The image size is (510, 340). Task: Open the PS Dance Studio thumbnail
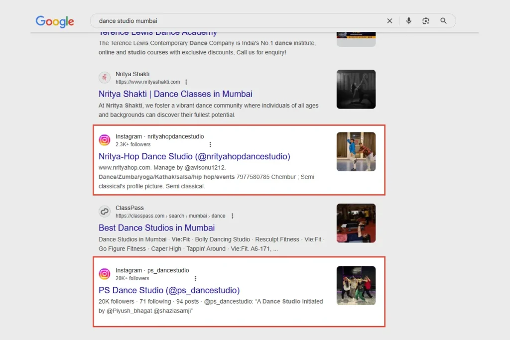[356, 285]
